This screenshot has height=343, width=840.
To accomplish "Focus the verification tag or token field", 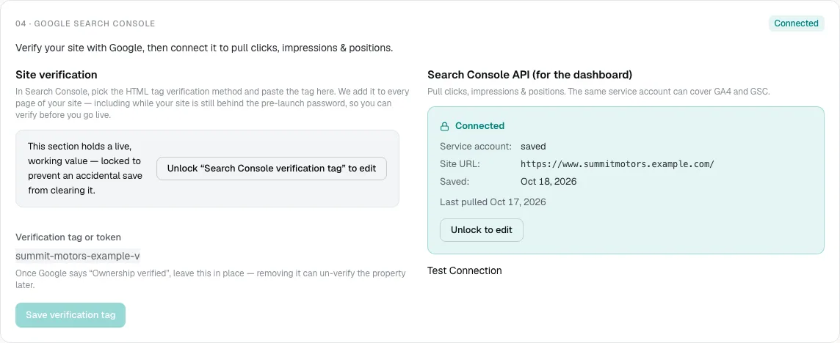I will 78,257.
